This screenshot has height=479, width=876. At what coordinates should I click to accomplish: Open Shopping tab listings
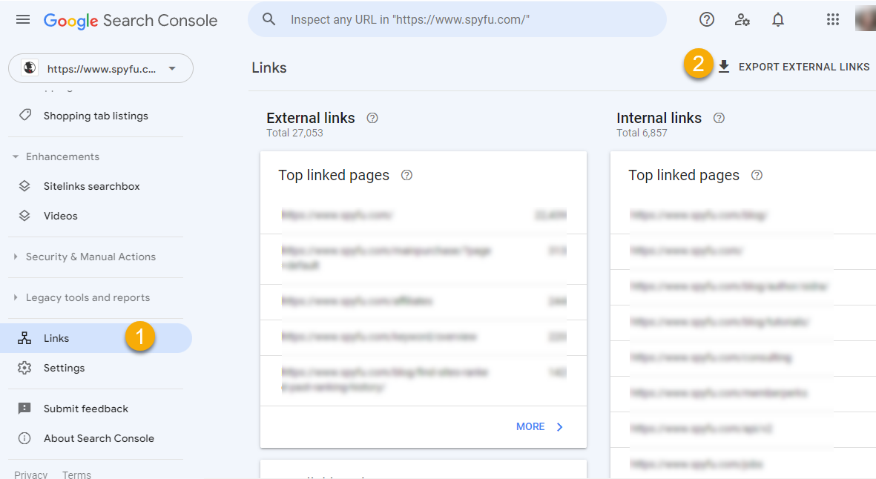96,116
